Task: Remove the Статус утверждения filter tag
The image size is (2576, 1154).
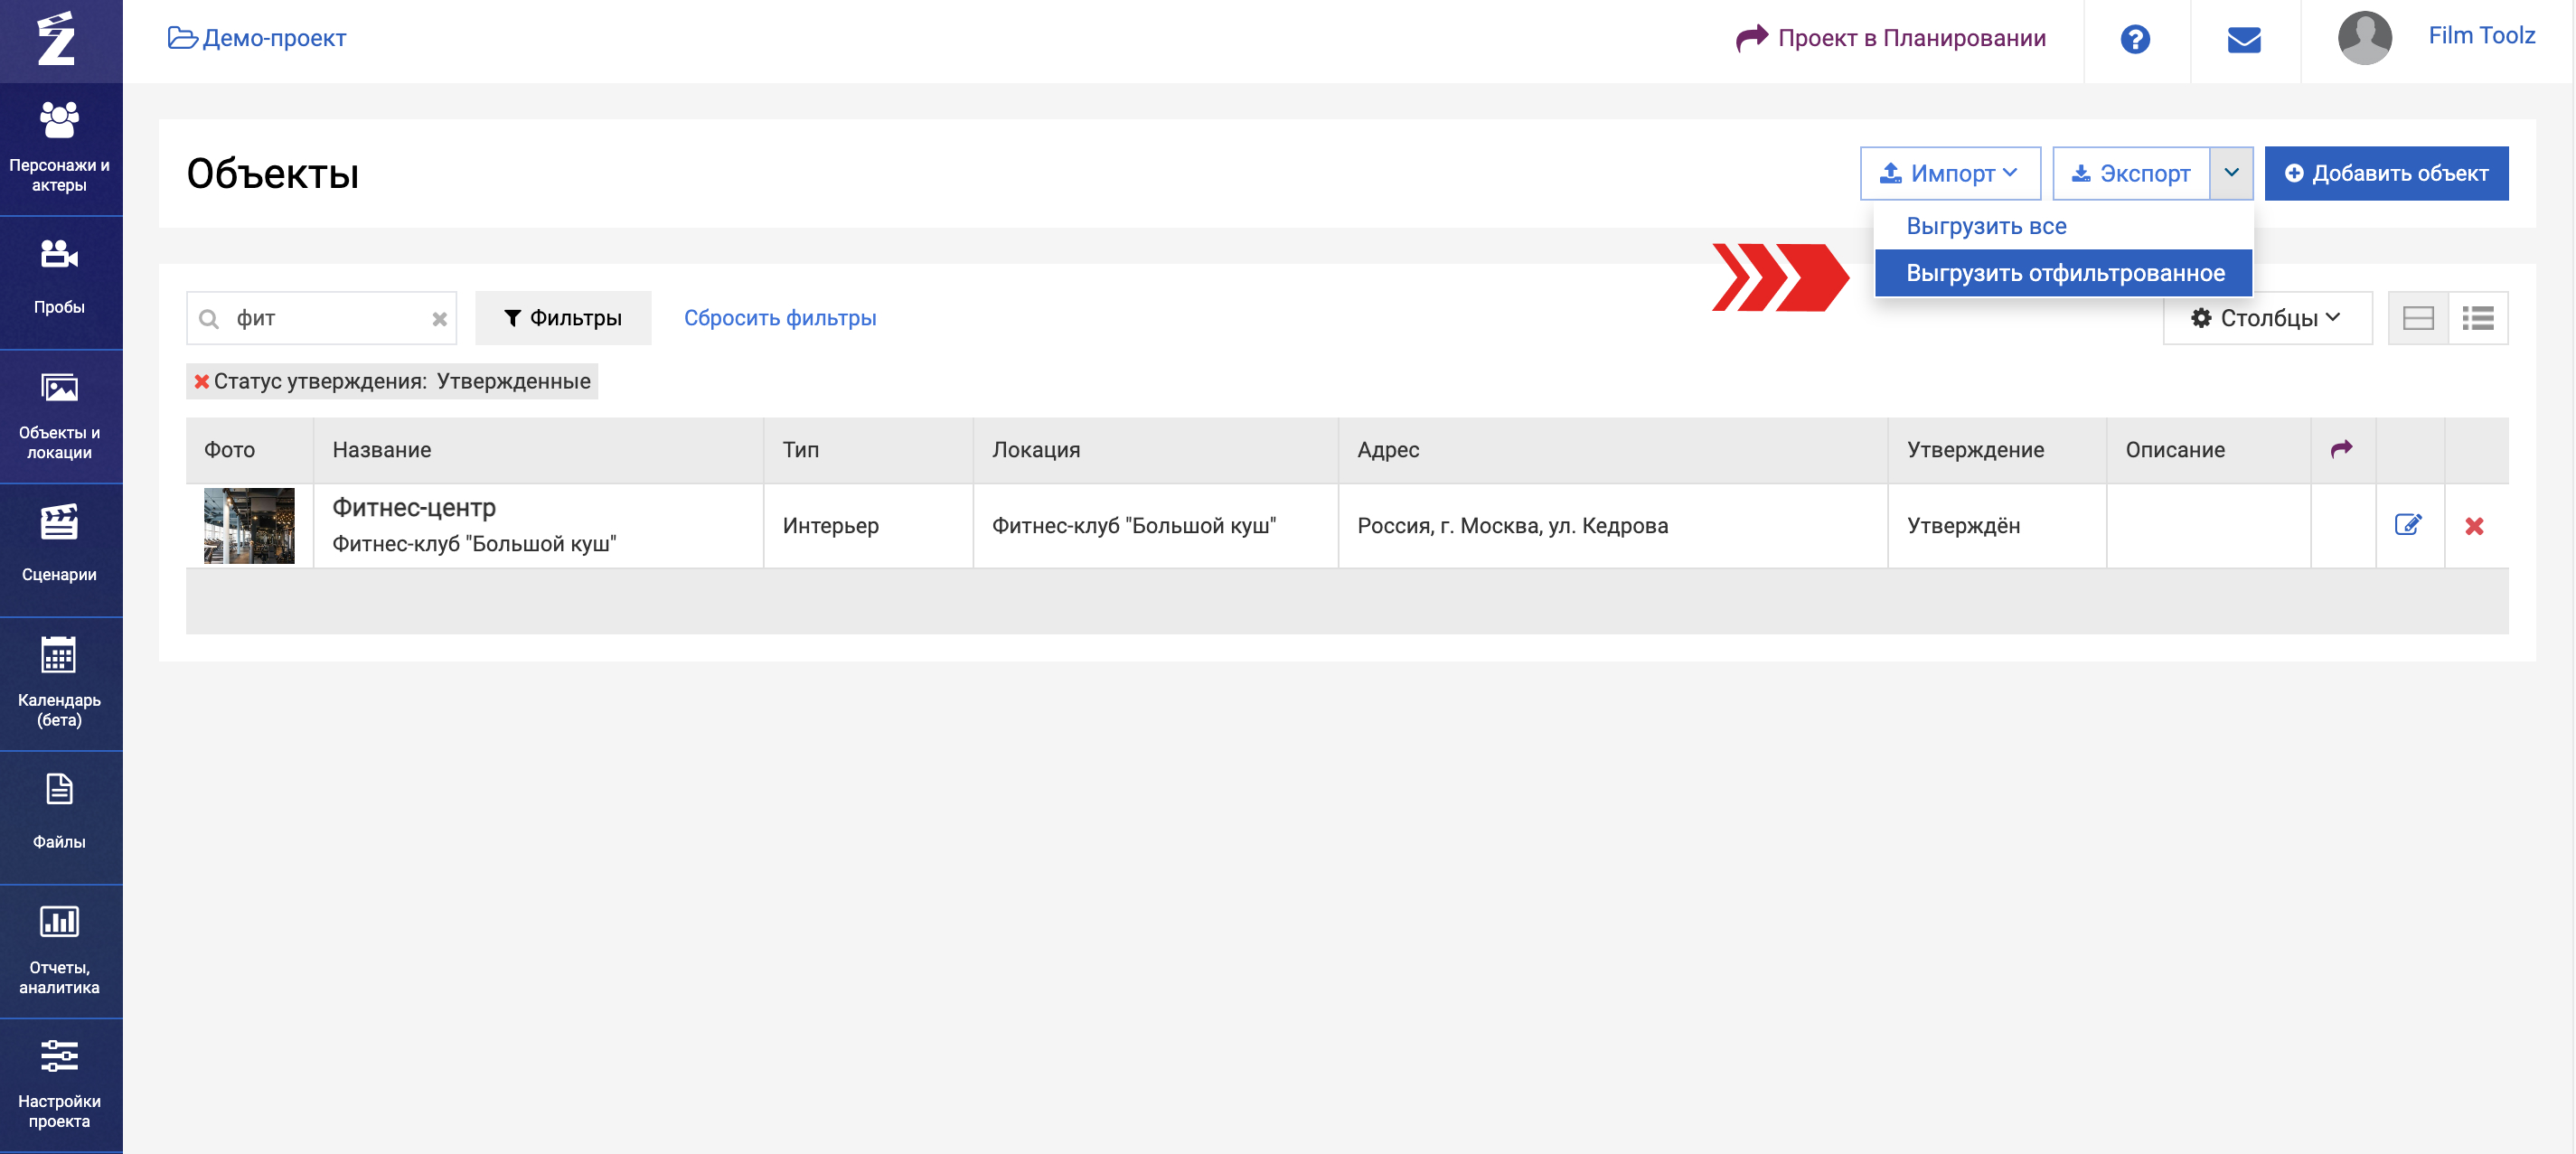Action: [201, 381]
